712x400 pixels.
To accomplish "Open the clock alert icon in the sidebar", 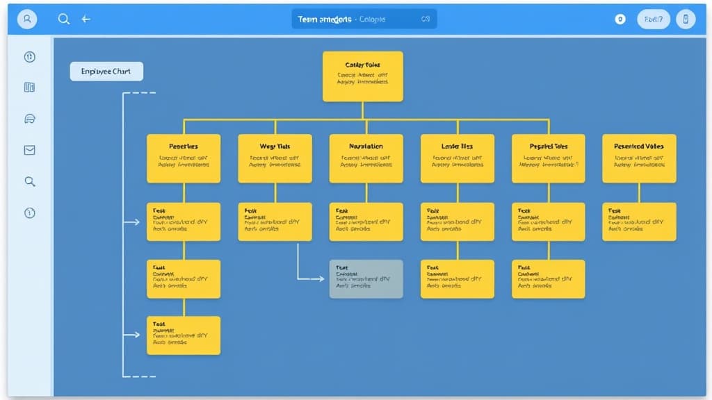I will (x=29, y=57).
